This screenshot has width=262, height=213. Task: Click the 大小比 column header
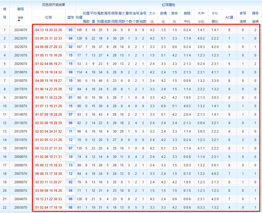[152, 17]
